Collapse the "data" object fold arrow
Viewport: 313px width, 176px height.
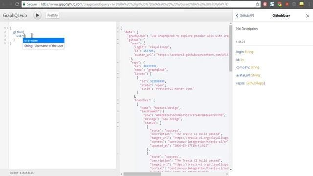pos(118,32)
